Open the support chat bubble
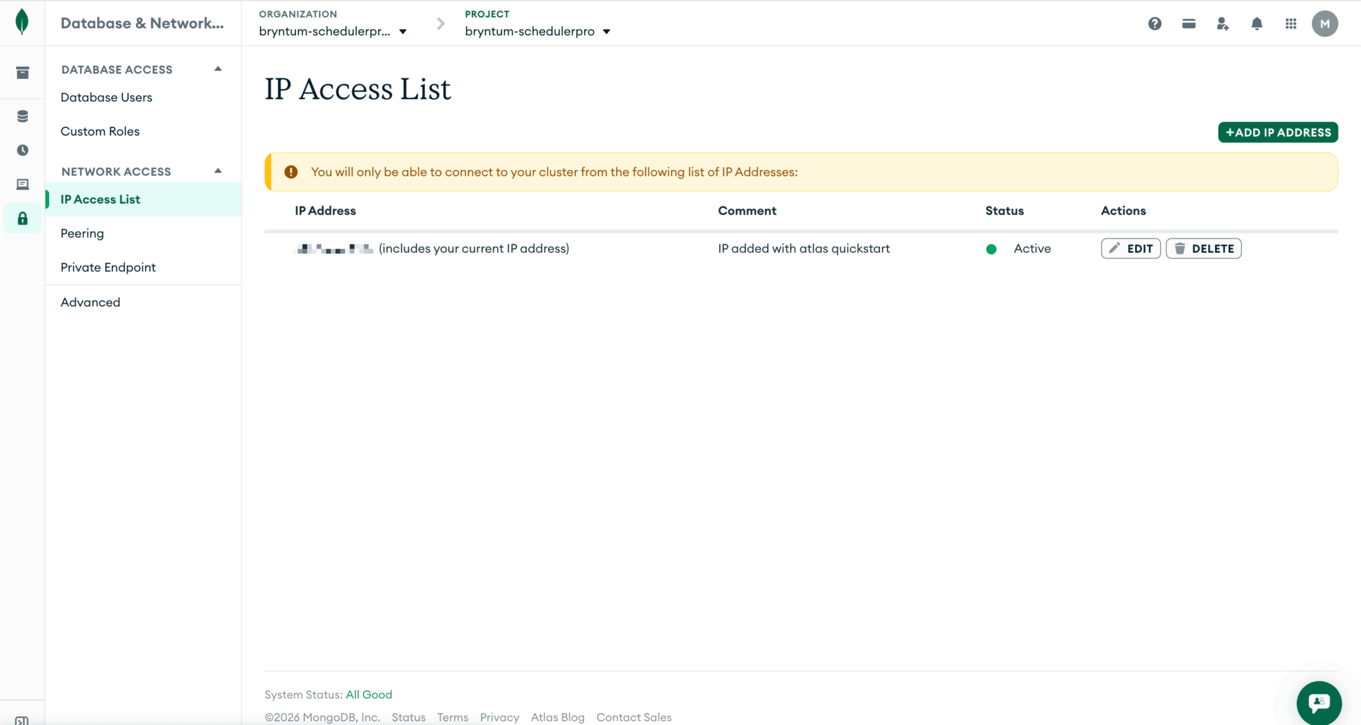Screen dimensions: 1361x725 (1318, 703)
